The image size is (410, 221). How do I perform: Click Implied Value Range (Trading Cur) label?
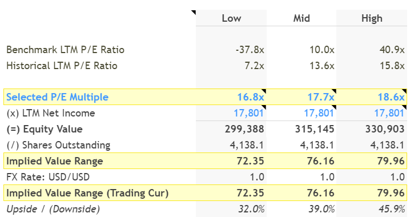[x=87, y=193]
